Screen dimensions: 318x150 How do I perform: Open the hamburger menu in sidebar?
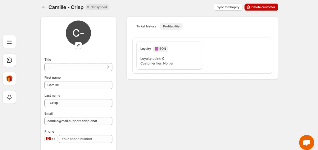[x=9, y=42]
